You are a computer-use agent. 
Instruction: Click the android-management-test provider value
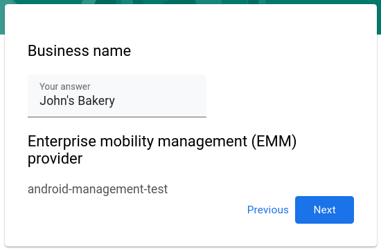pos(98,188)
